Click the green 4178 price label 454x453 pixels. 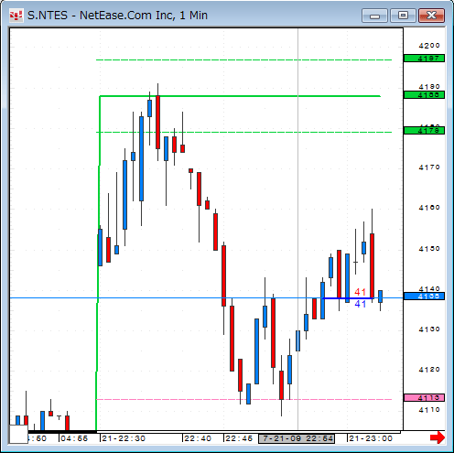click(x=424, y=131)
